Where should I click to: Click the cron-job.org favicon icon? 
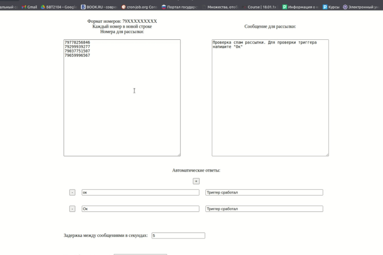point(123,7)
